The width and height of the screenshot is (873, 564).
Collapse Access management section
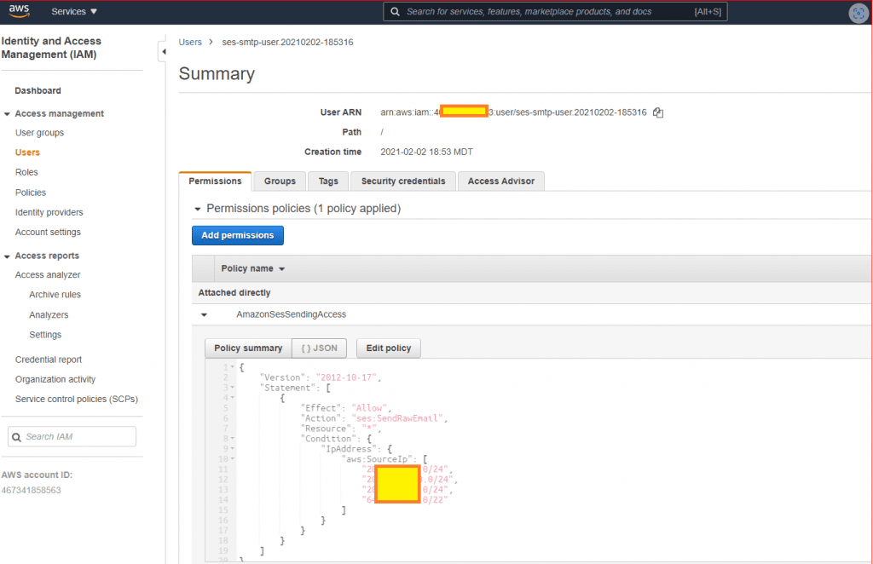pyautogui.click(x=7, y=114)
